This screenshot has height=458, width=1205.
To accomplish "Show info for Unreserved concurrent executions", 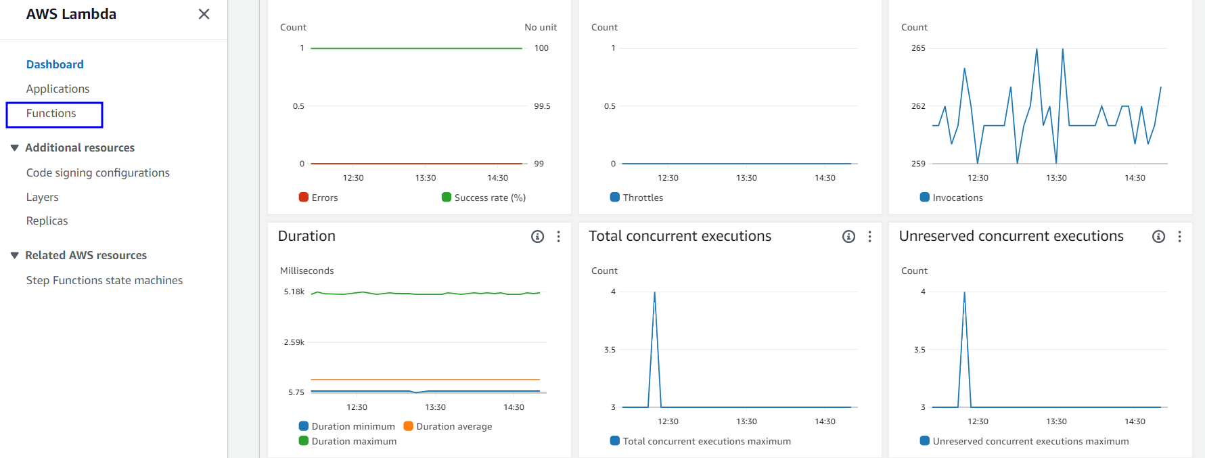I will pos(1158,236).
